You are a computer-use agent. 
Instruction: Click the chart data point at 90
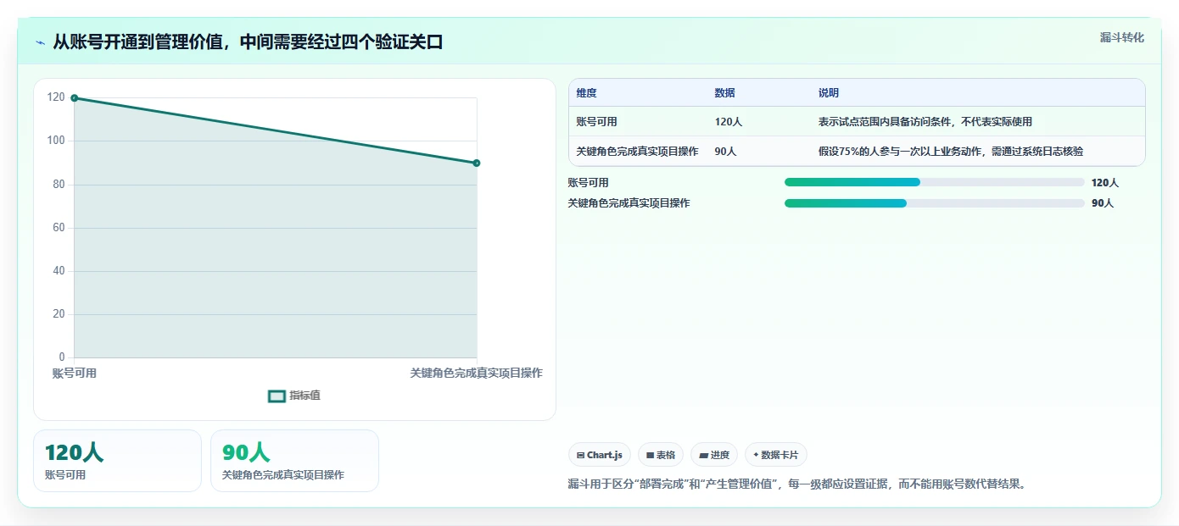click(477, 163)
